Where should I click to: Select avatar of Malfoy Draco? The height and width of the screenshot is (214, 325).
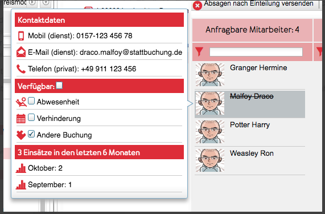(x=210, y=103)
